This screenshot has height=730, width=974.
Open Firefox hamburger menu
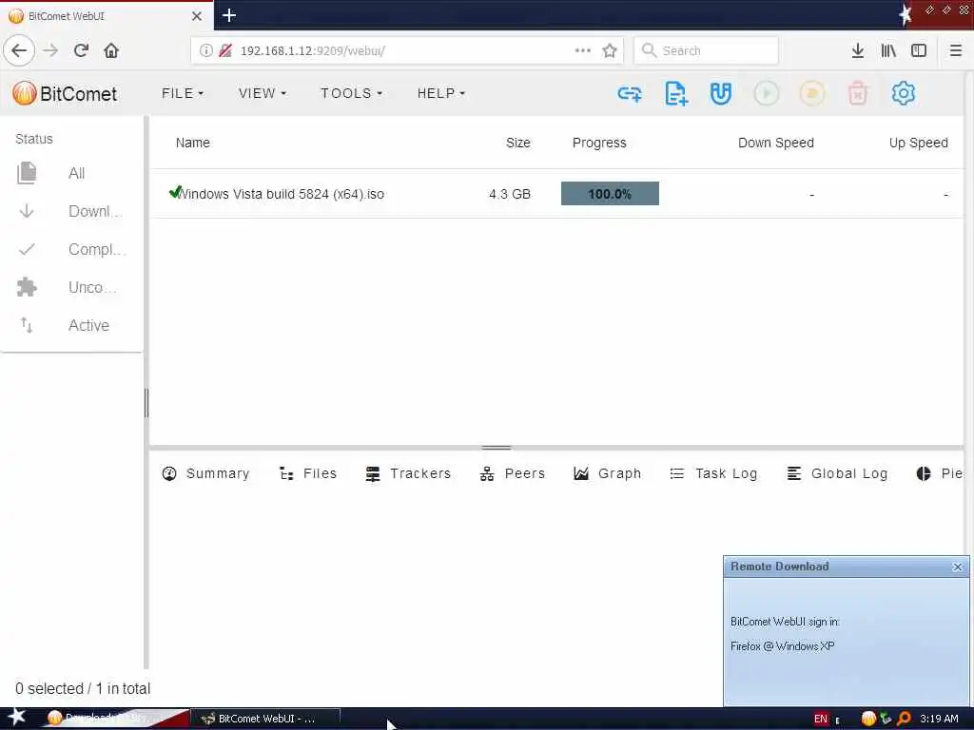(956, 50)
